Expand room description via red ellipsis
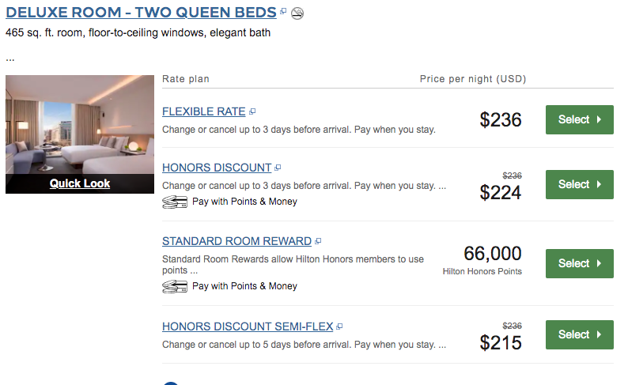The image size is (628, 385). tap(10, 58)
